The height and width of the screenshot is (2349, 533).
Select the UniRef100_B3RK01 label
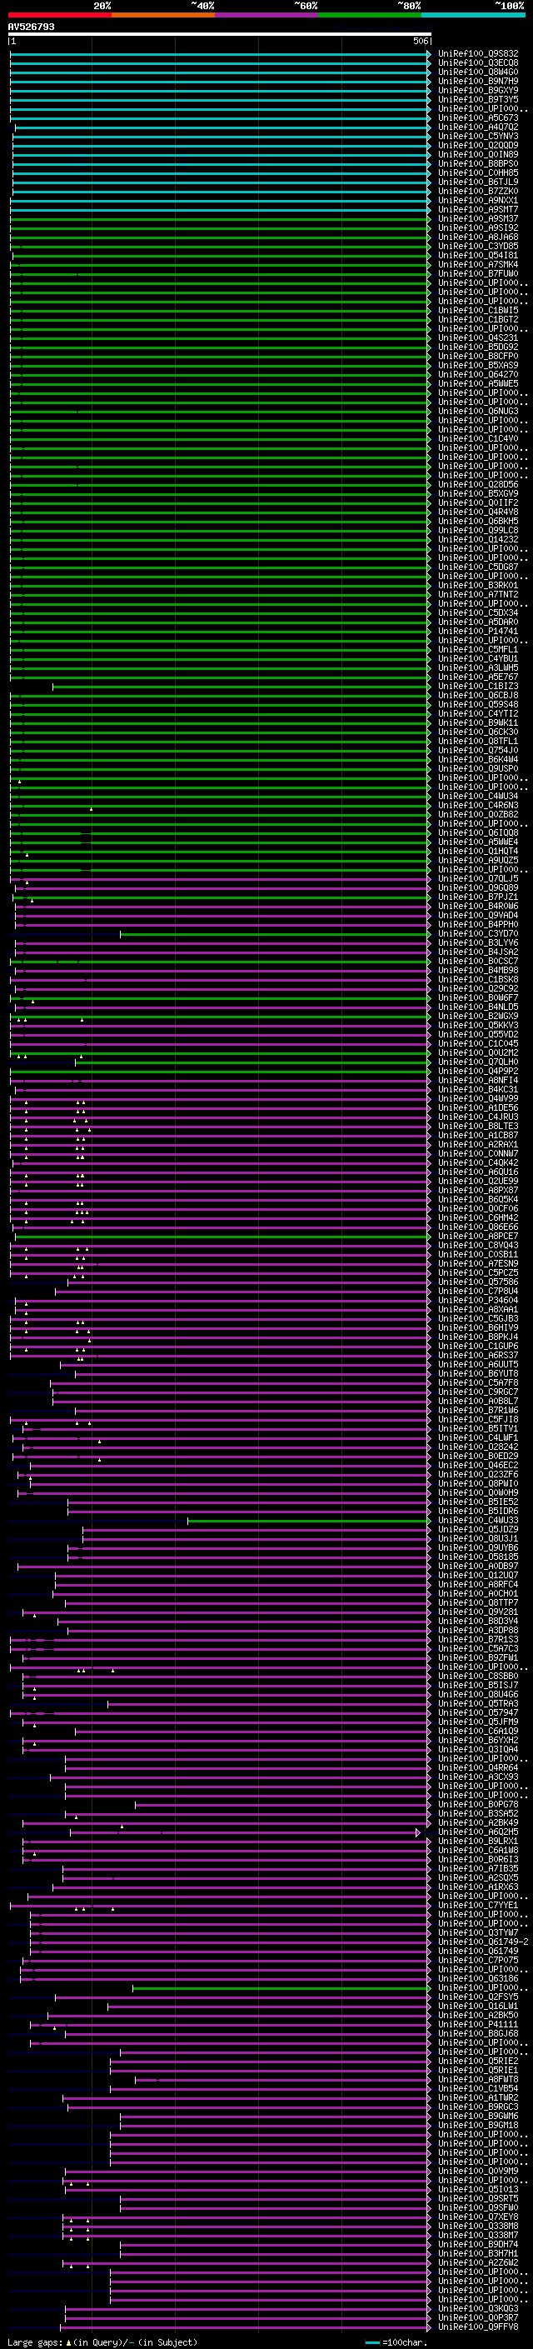(x=478, y=586)
